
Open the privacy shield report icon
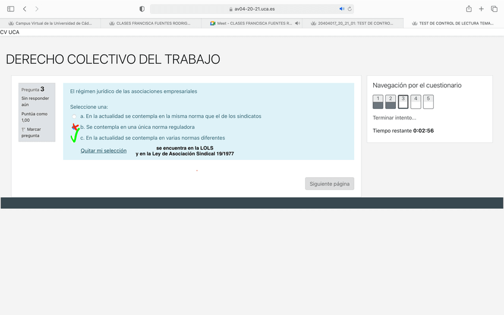141,9
